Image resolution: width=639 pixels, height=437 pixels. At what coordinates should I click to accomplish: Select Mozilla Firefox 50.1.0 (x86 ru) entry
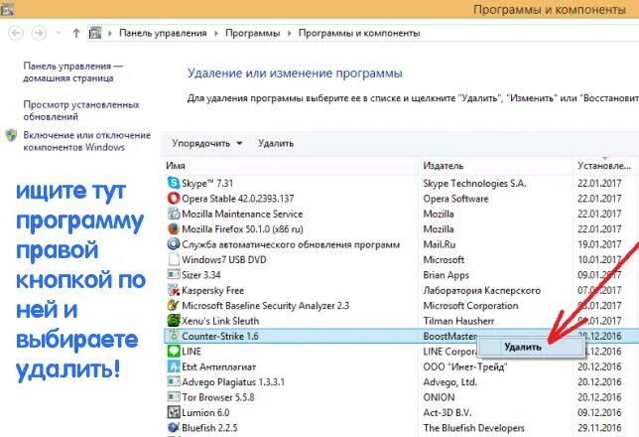coord(242,229)
